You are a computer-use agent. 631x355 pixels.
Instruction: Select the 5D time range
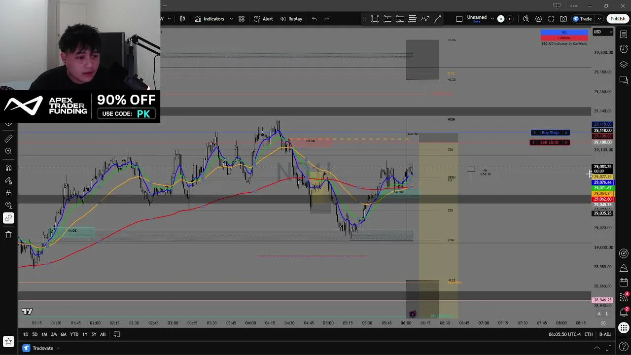(x=35, y=334)
